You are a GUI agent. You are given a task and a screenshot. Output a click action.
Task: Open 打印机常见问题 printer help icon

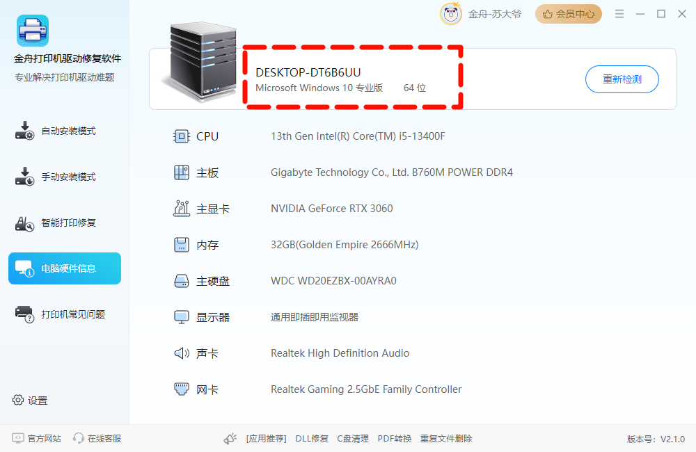[24, 314]
